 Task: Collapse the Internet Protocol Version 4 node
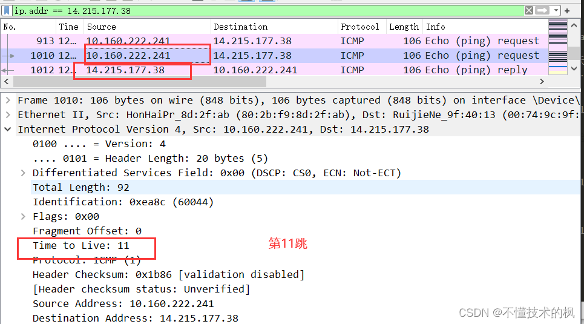[x=8, y=130]
